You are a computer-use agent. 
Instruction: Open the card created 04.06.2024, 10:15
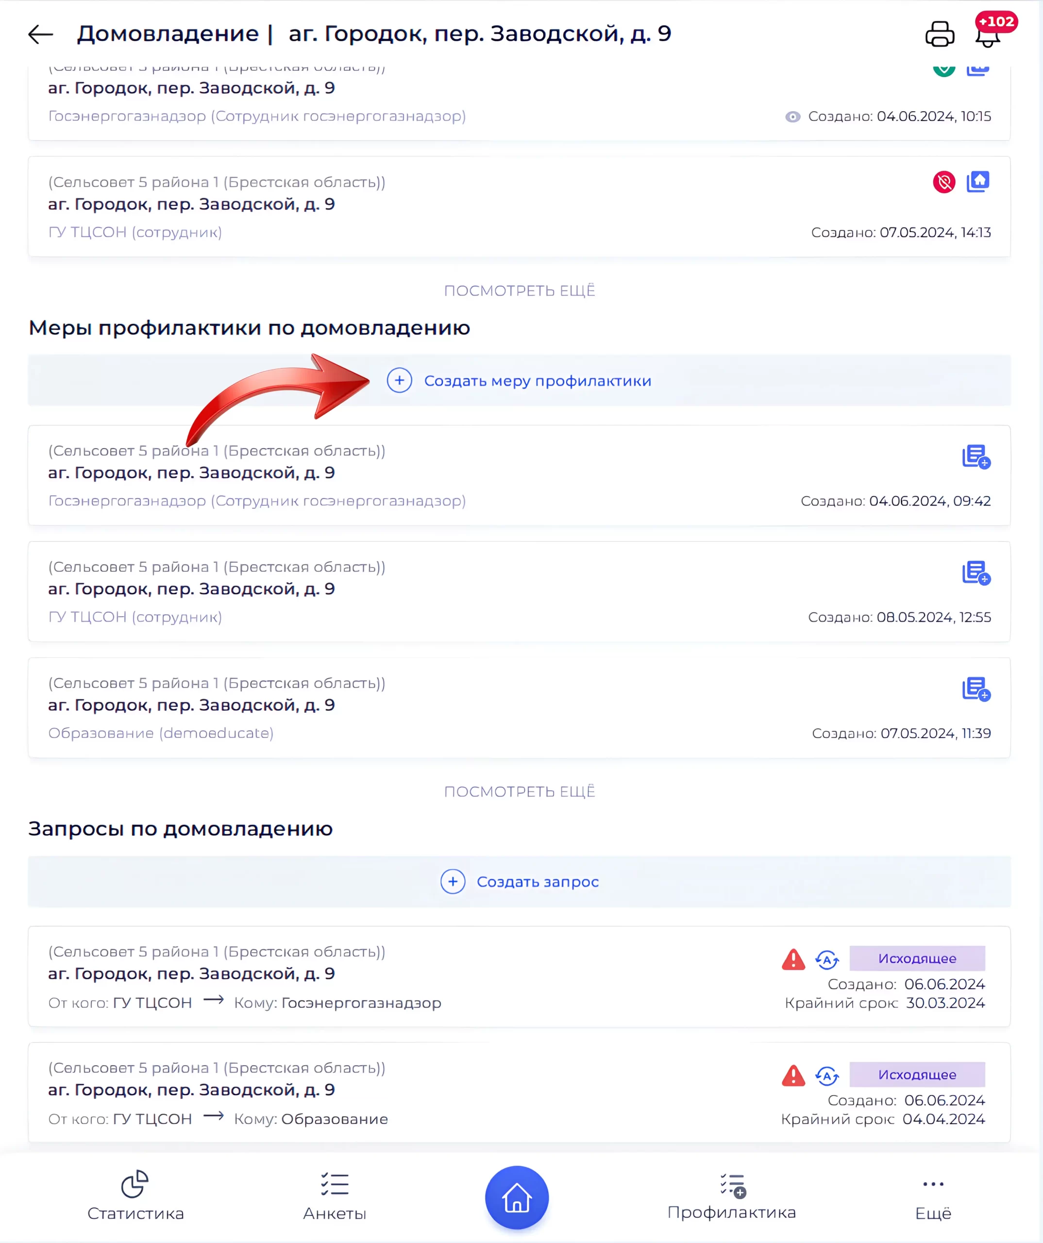click(519, 102)
